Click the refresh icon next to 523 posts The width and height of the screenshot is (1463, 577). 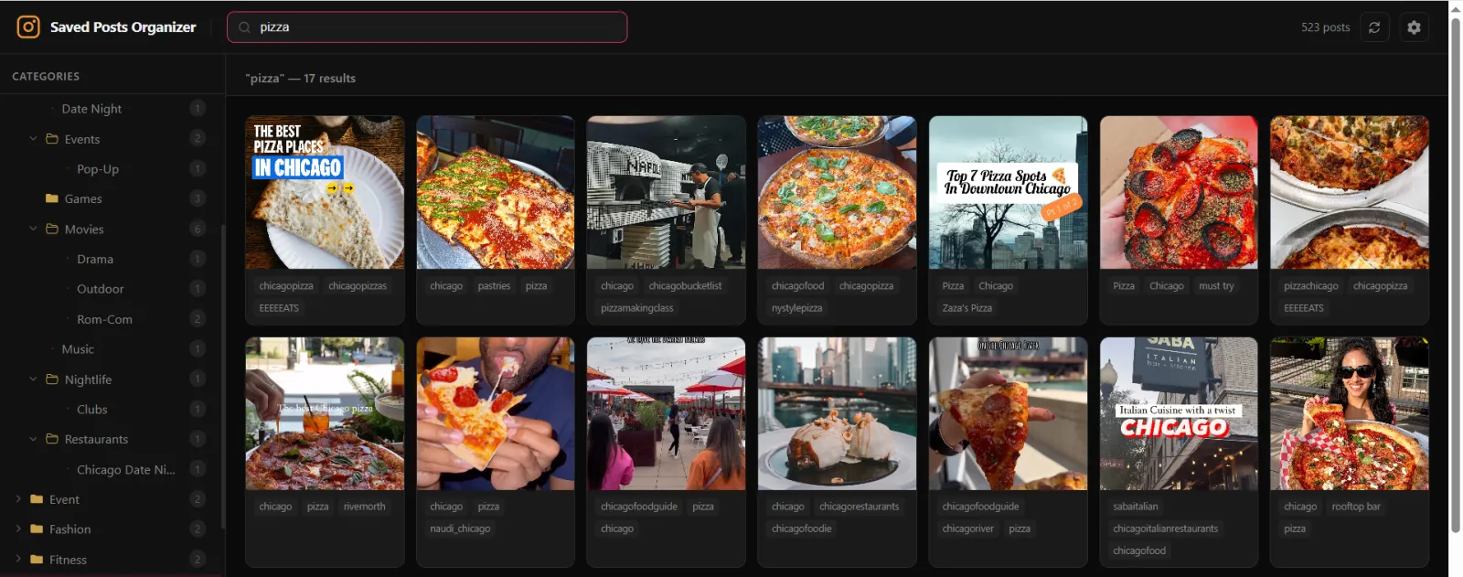(1374, 27)
